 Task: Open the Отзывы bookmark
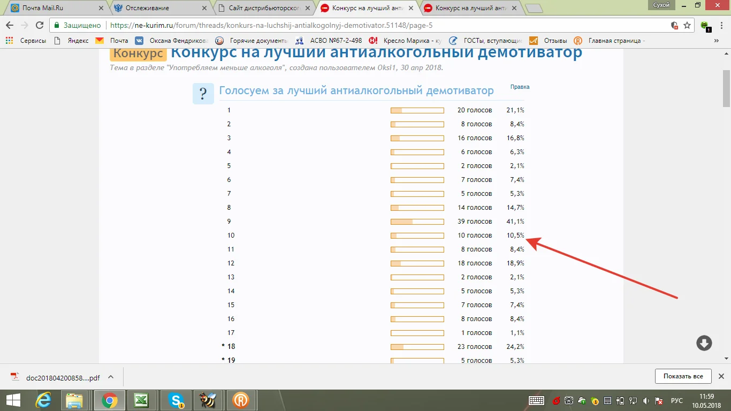point(548,41)
